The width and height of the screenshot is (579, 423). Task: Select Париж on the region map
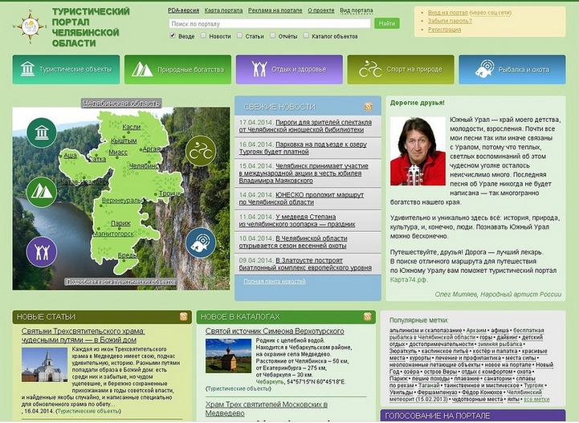point(120,223)
